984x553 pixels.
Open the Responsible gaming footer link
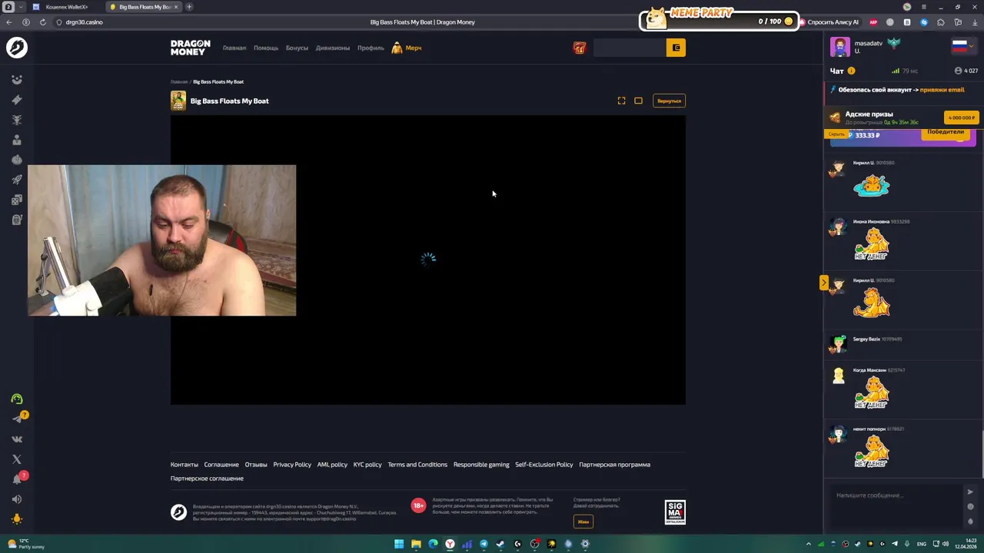(481, 465)
